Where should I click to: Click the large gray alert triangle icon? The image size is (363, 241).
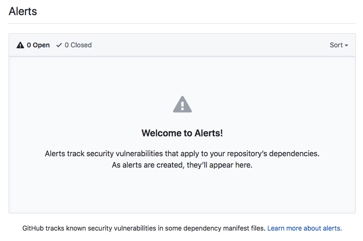coord(182,104)
